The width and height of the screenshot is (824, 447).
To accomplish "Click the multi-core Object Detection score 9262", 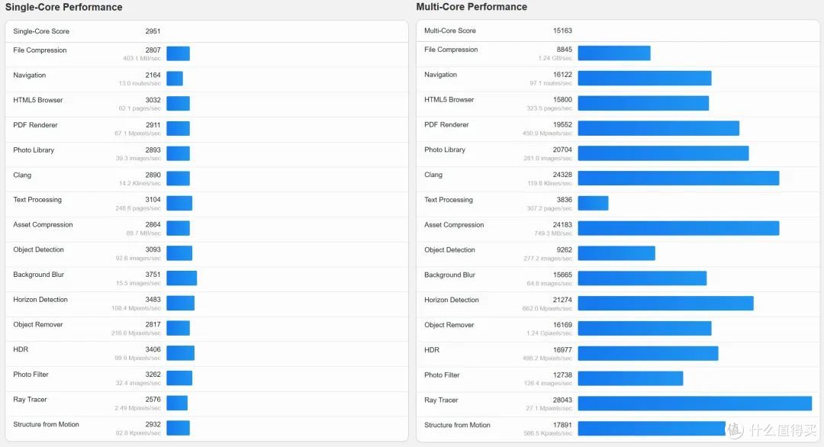I will click(x=565, y=250).
